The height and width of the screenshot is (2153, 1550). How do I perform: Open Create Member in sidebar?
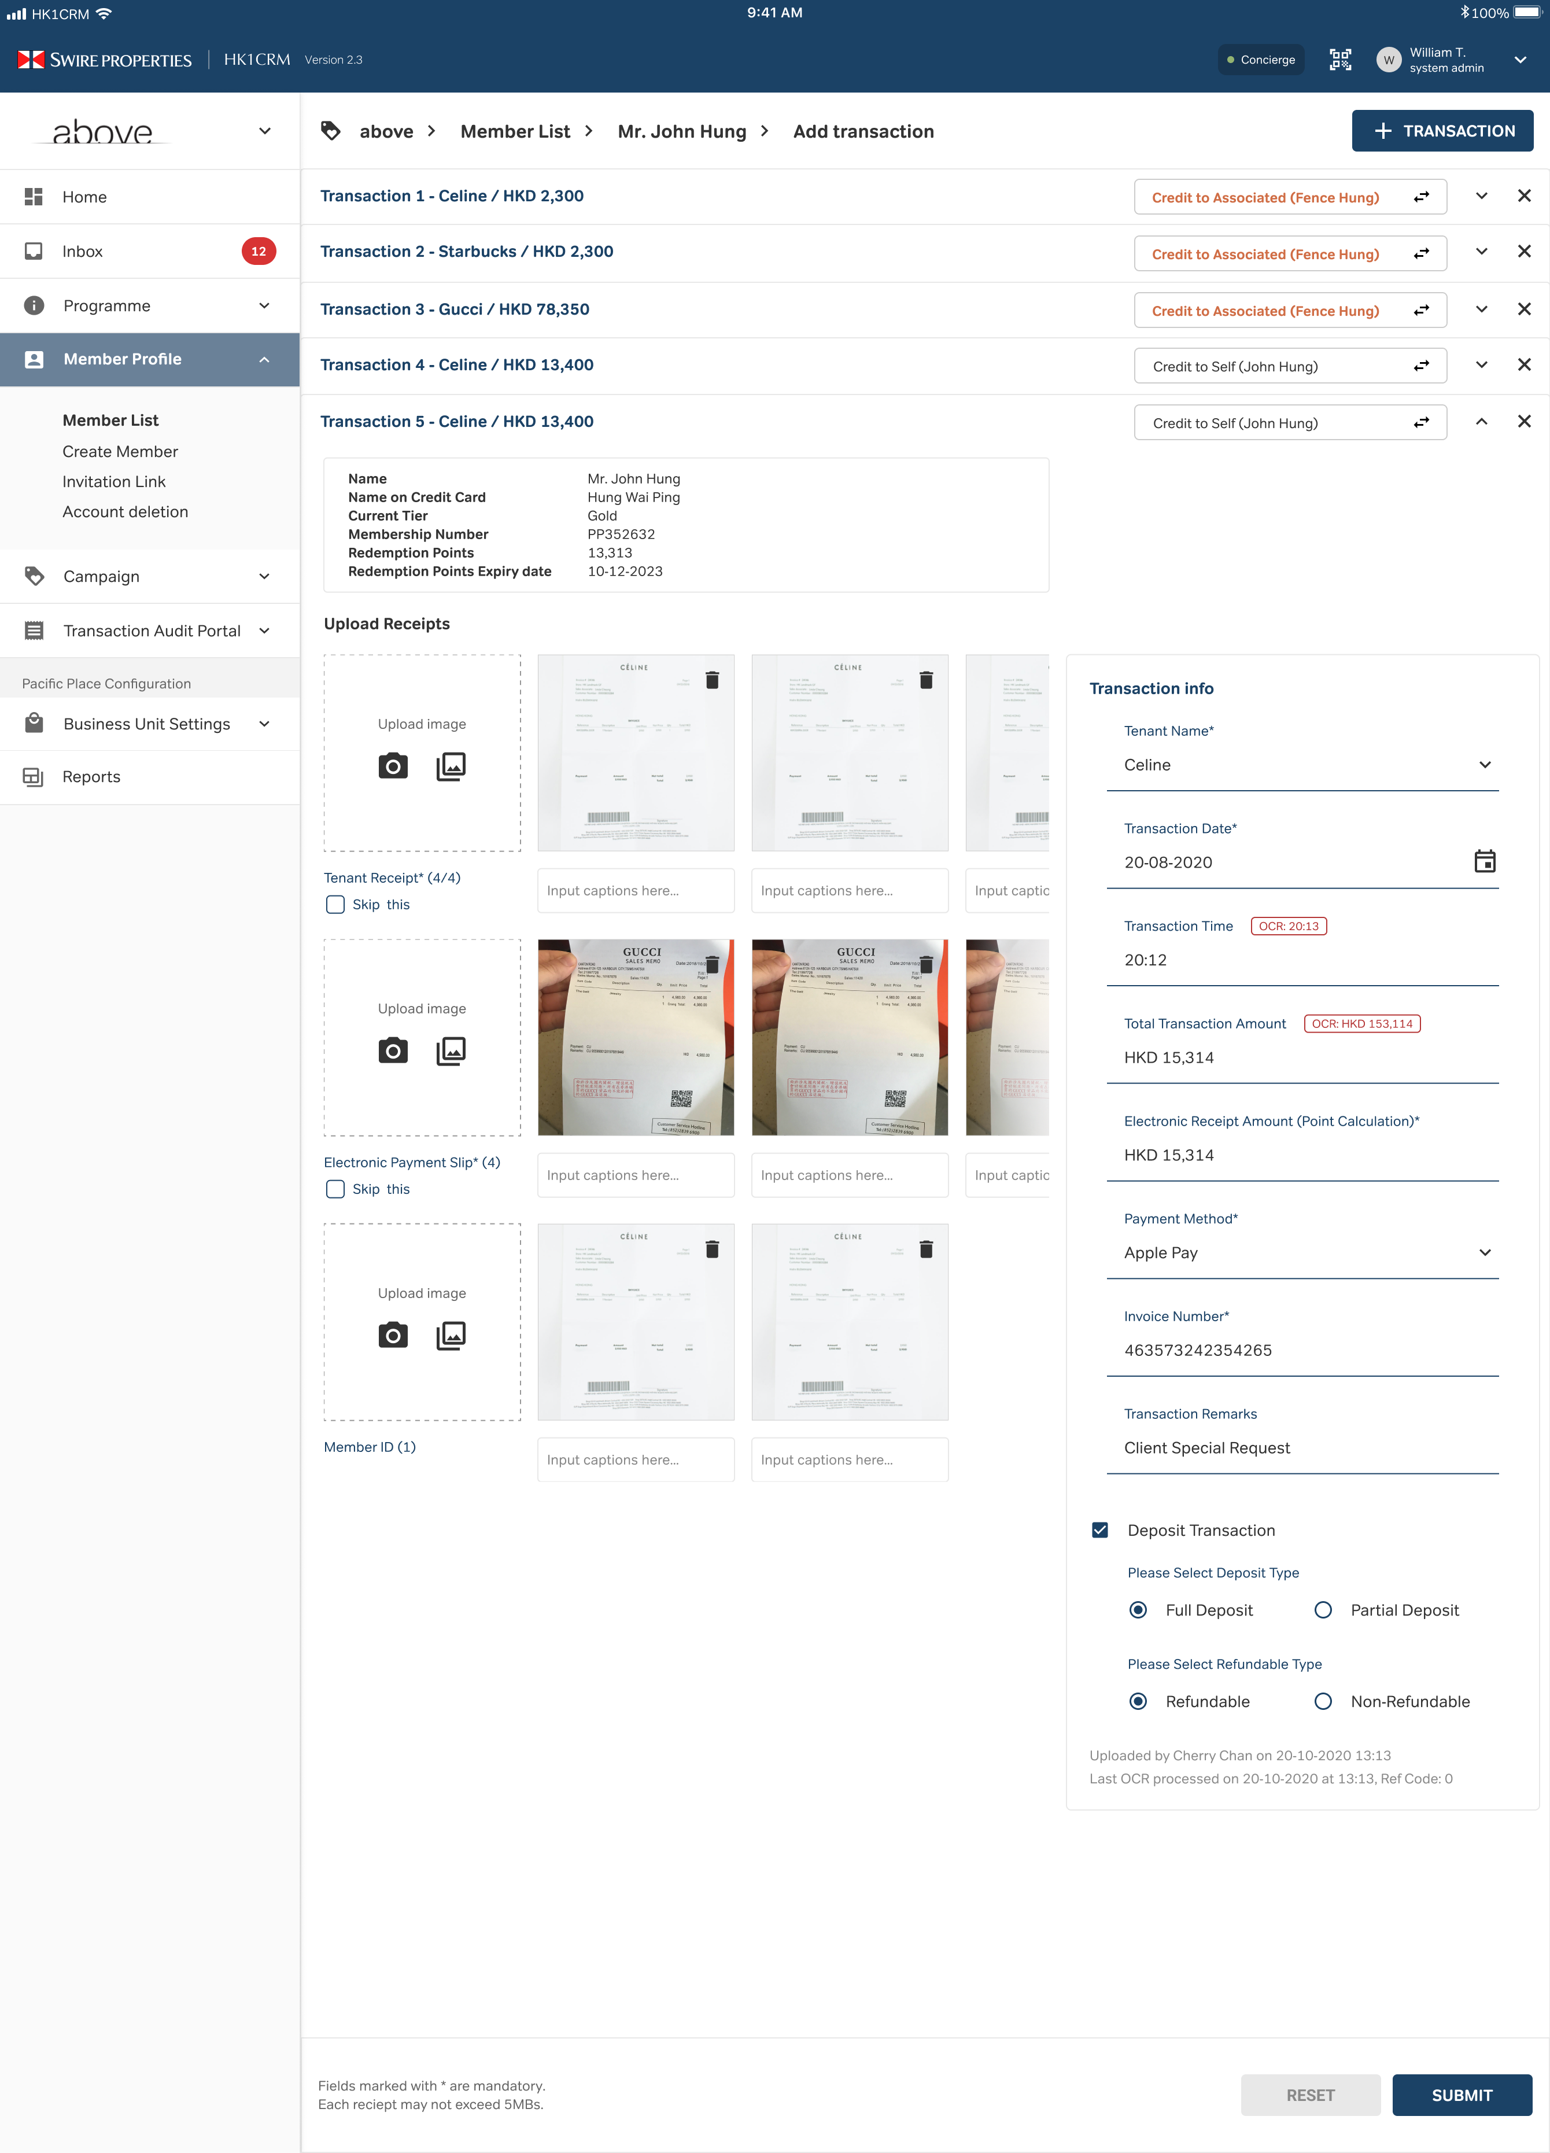[x=120, y=452]
